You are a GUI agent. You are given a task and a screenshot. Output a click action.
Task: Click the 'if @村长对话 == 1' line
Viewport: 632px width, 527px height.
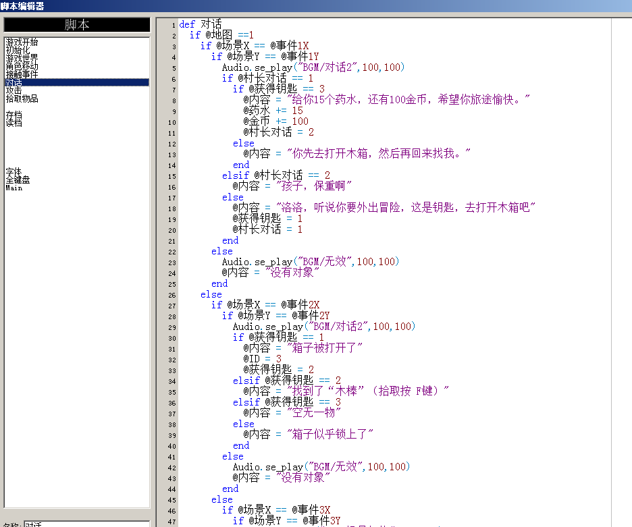(x=267, y=78)
